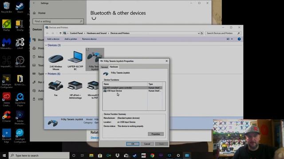Open File Explorer from taskbar

(x=91, y=155)
